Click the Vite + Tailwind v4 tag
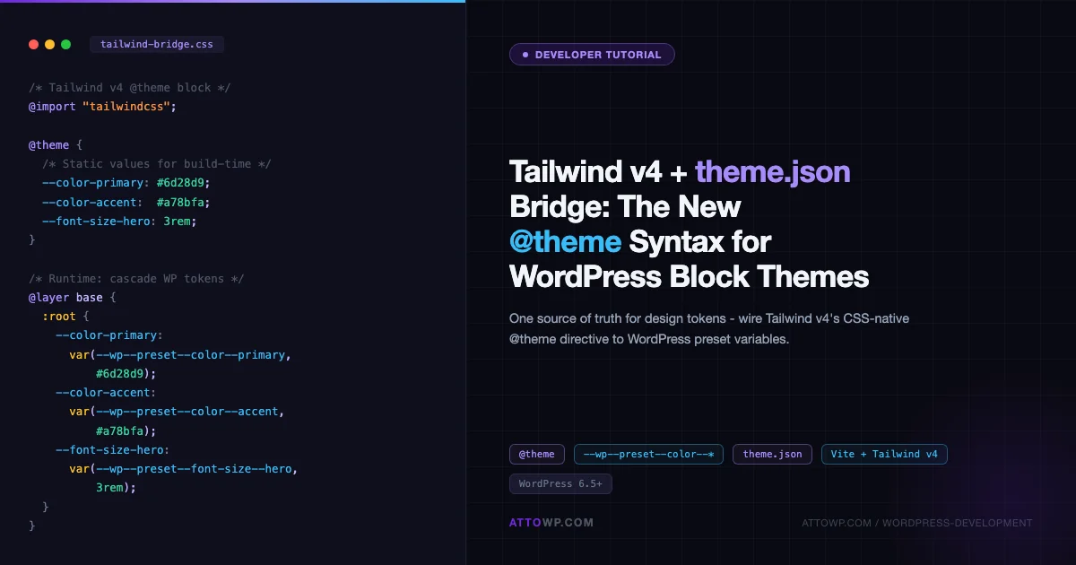The image size is (1076, 565). click(884, 454)
